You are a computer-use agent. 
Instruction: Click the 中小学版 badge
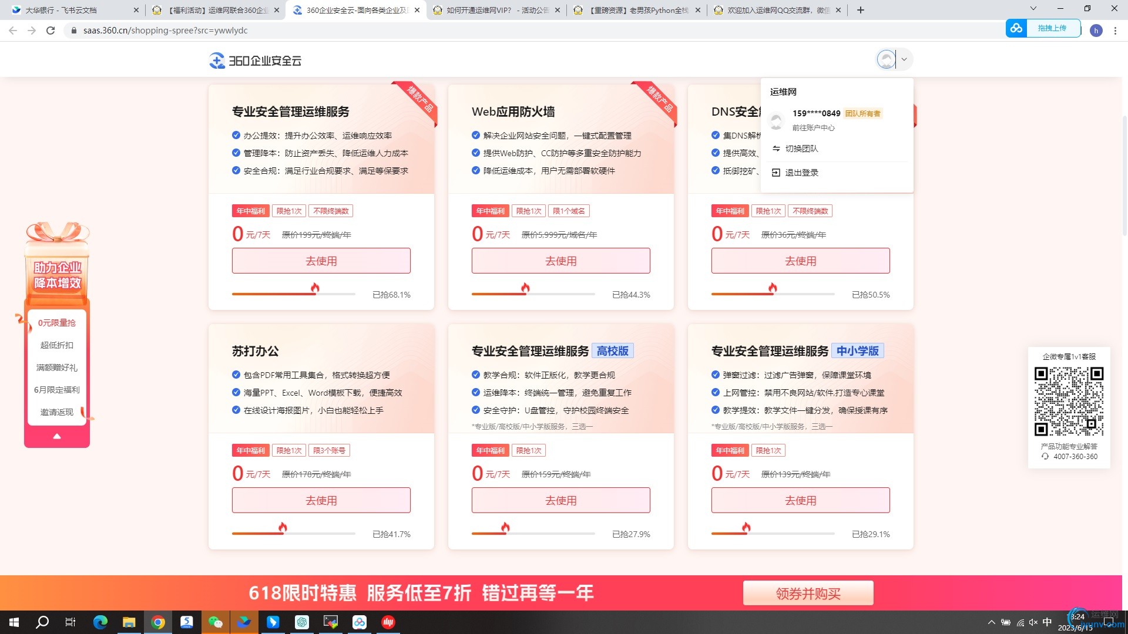[857, 351]
